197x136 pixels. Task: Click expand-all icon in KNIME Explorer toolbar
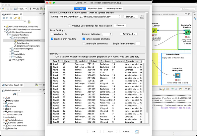(x=4, y=18)
